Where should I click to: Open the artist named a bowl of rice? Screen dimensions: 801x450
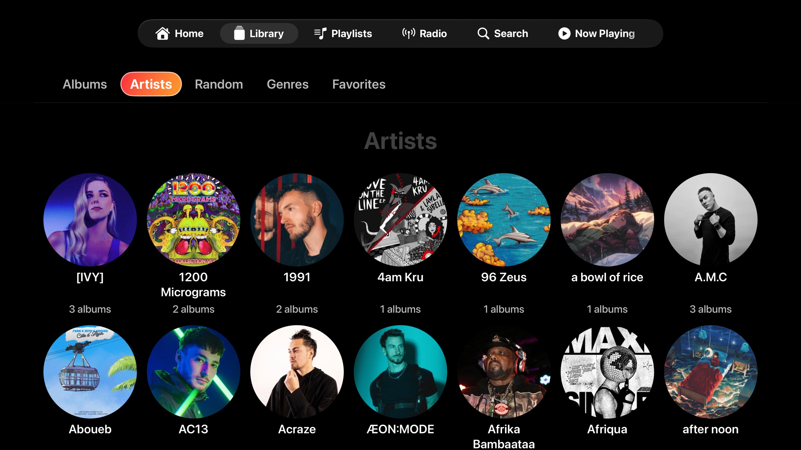click(x=607, y=219)
